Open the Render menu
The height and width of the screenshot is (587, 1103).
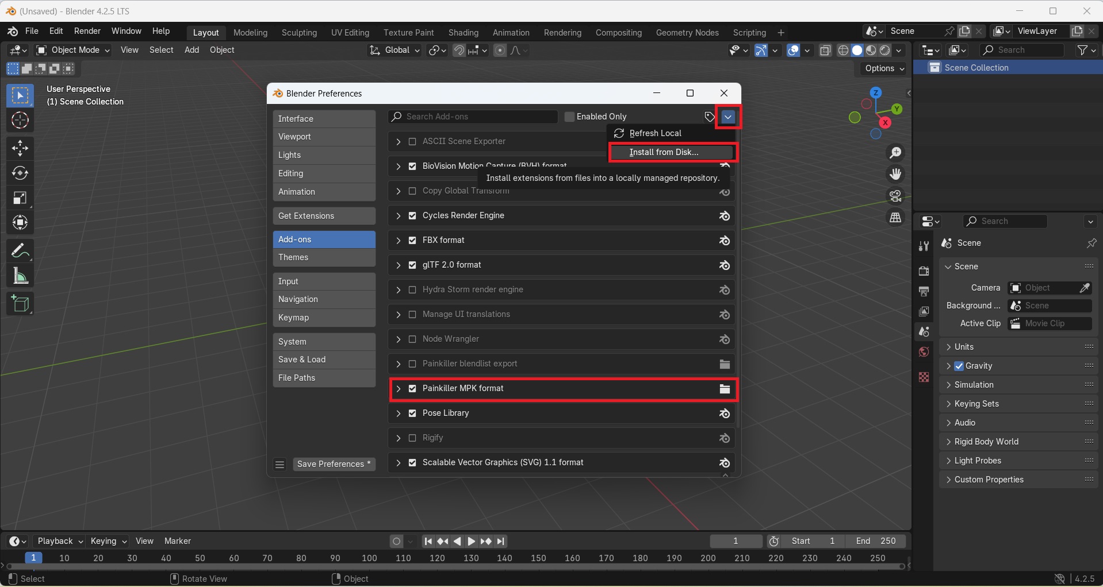point(87,31)
